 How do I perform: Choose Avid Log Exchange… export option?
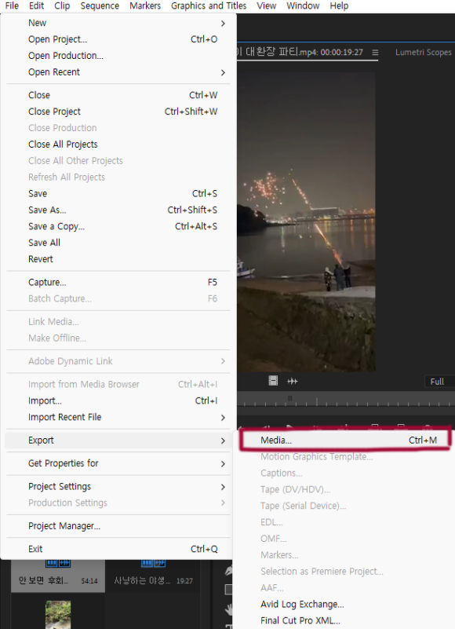(x=302, y=604)
